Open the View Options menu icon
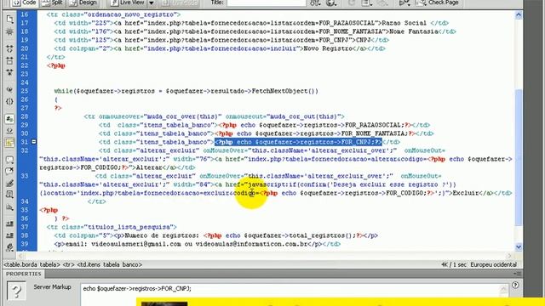545x306 pixels. click(366, 3)
